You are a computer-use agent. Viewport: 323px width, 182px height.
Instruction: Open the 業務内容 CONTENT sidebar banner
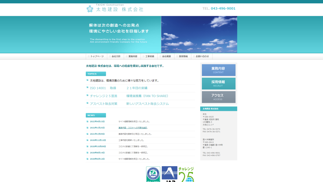click(218, 70)
